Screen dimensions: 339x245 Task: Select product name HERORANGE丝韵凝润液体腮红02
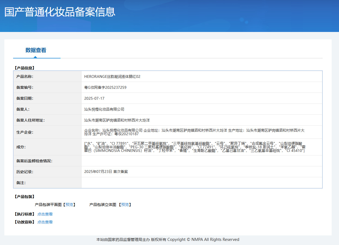click(x=112, y=76)
